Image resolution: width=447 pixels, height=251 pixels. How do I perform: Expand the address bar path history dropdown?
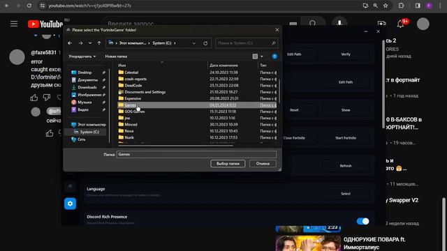(194, 43)
